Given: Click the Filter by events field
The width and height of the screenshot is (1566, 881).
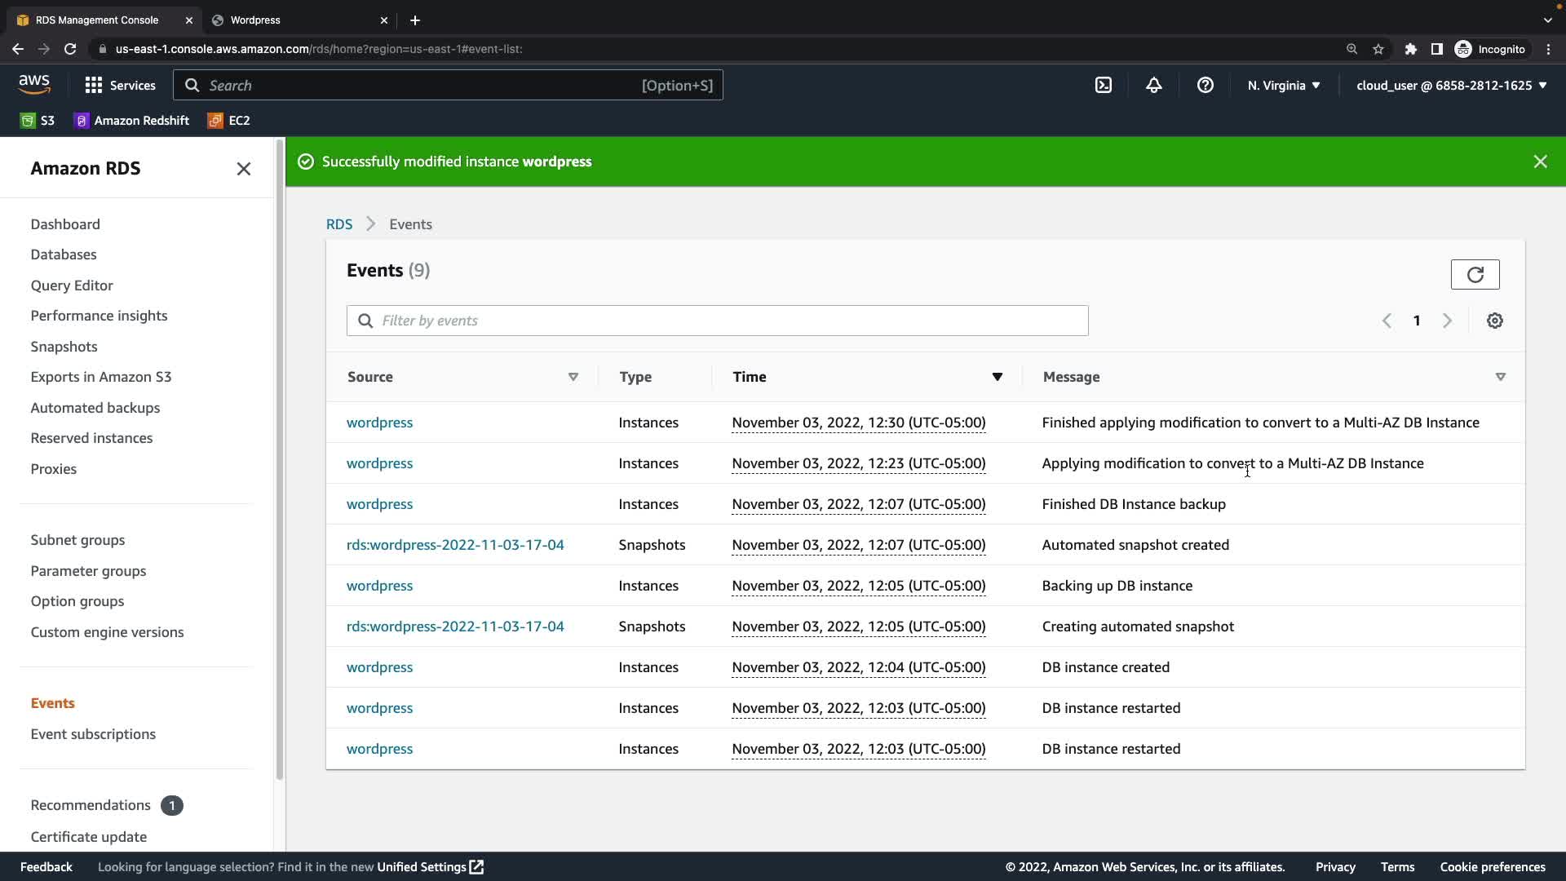Looking at the screenshot, I should pos(718,321).
